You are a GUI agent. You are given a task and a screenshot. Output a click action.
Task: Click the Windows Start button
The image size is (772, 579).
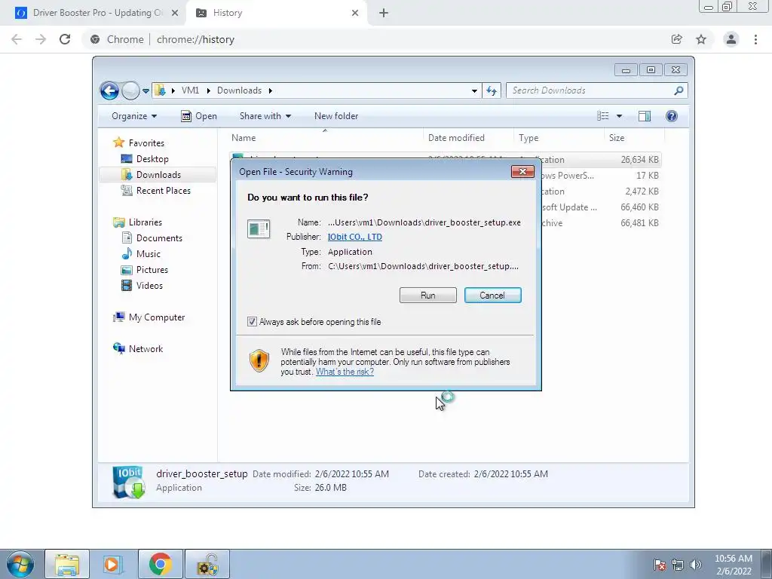[20, 564]
